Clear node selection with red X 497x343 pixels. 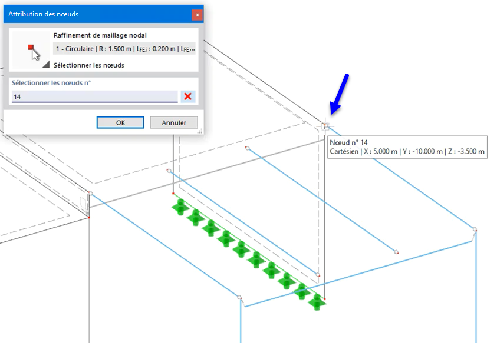[x=188, y=96]
